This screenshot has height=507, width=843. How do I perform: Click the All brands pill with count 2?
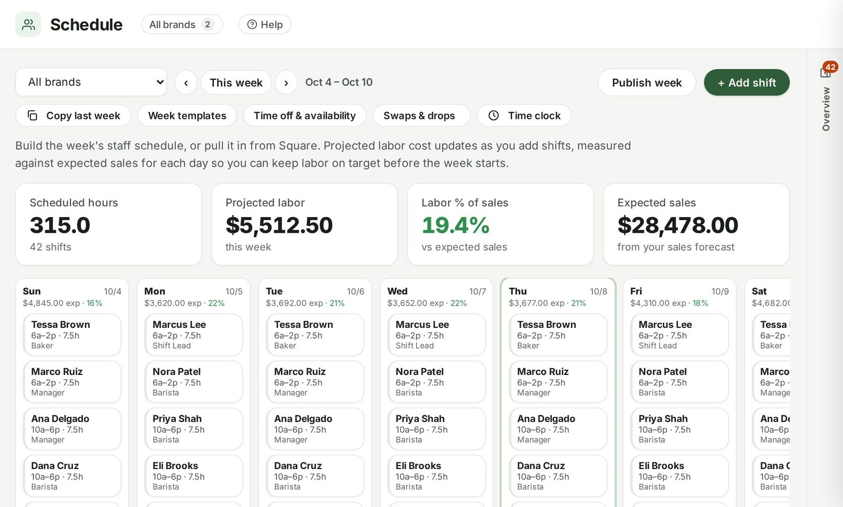pyautogui.click(x=182, y=24)
